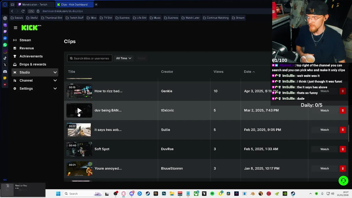Open the All Time filter dropdown

[124, 58]
